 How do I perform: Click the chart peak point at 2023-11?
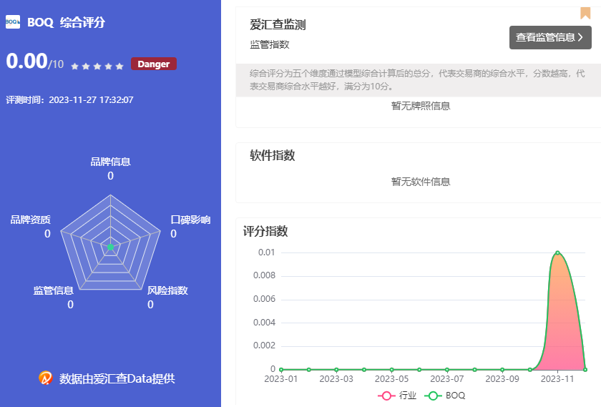[557, 252]
